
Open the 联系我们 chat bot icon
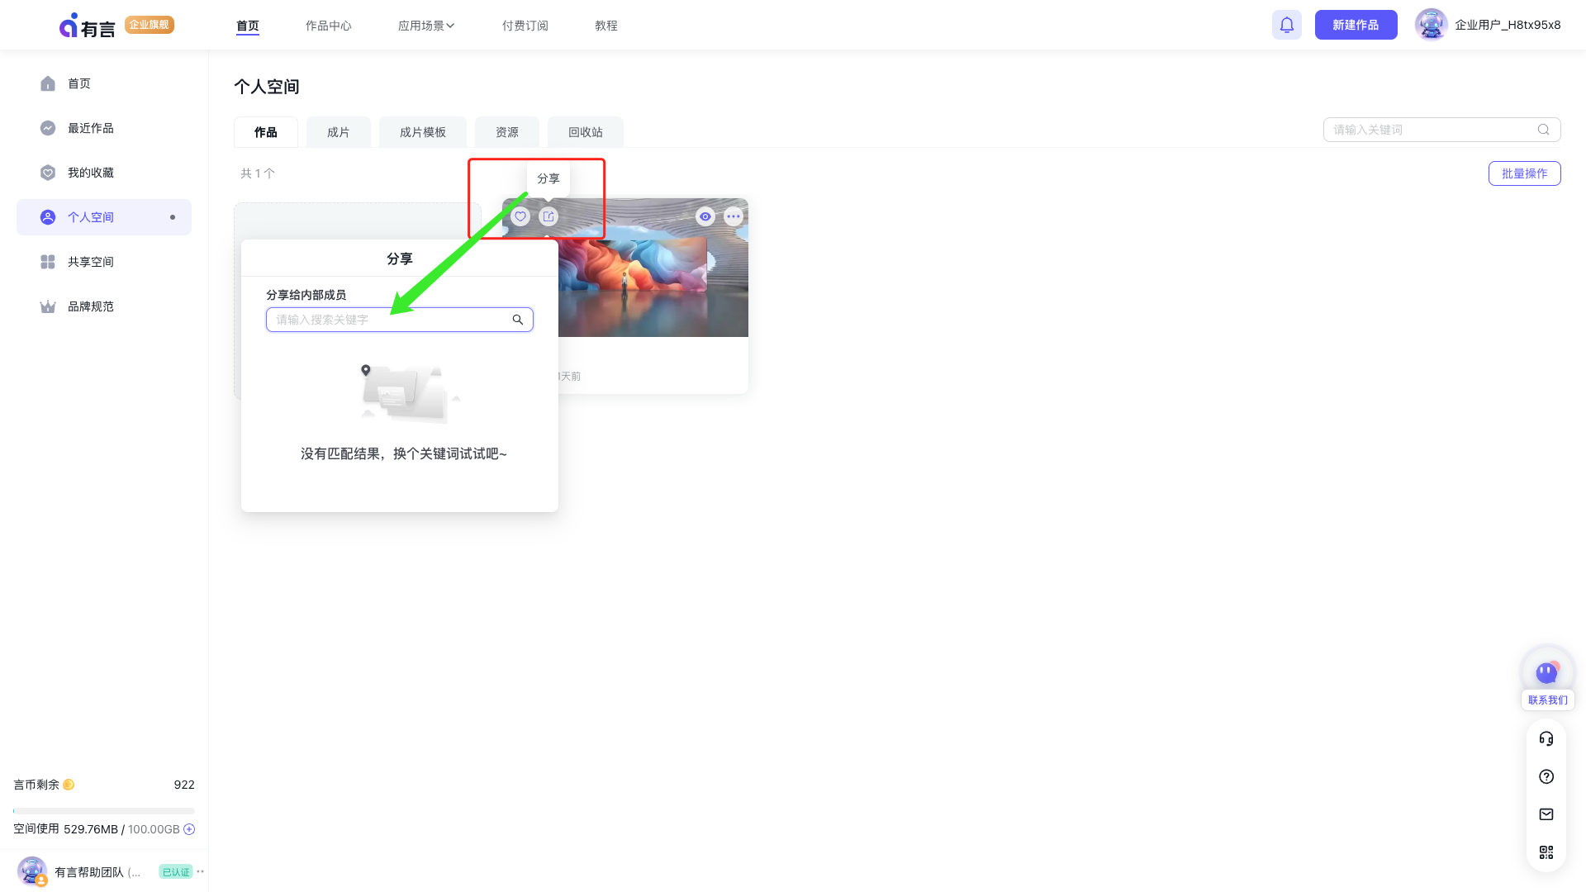(x=1547, y=672)
